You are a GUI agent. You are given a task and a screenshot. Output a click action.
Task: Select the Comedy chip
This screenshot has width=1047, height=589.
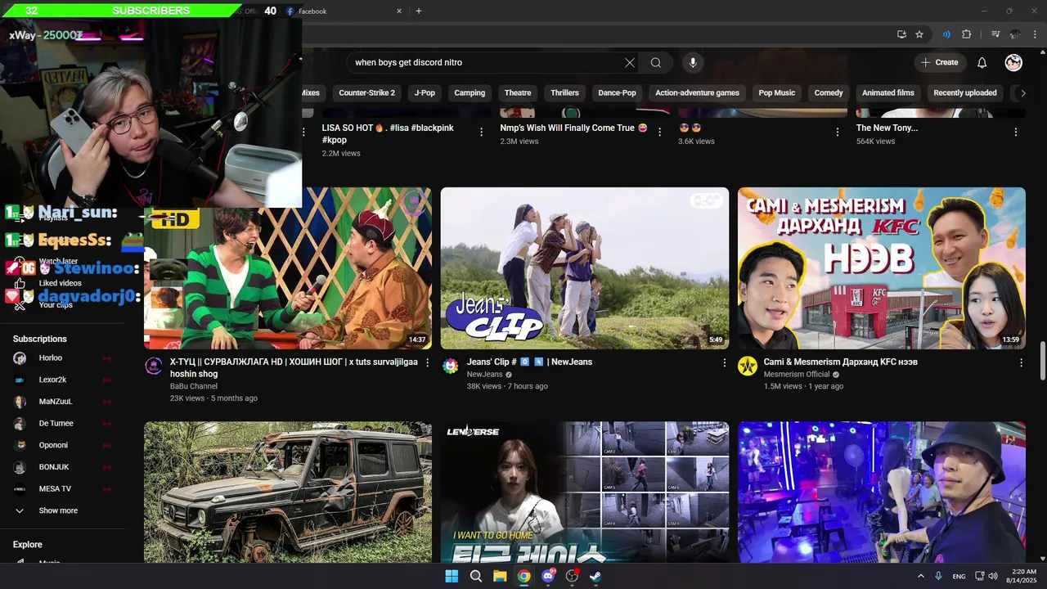point(829,93)
